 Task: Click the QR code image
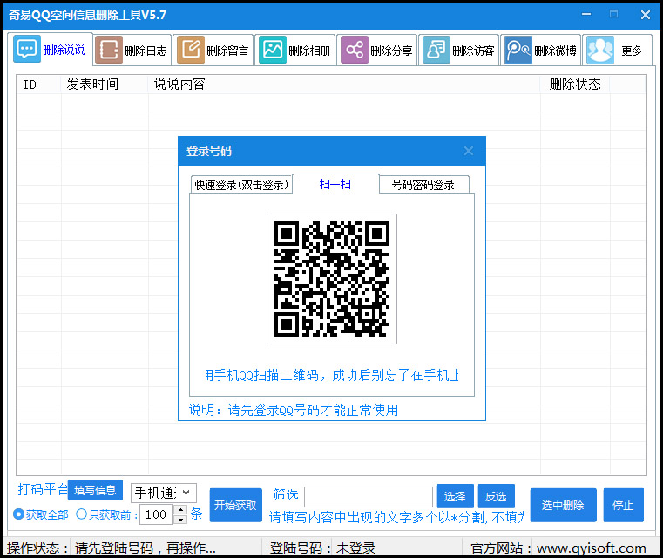331,279
